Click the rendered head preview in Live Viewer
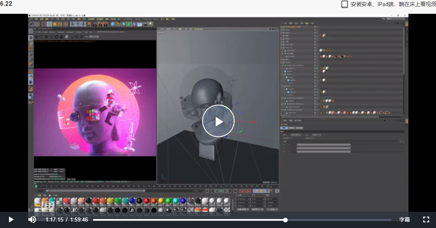Screen dimensions: 436x228 pos(95,112)
